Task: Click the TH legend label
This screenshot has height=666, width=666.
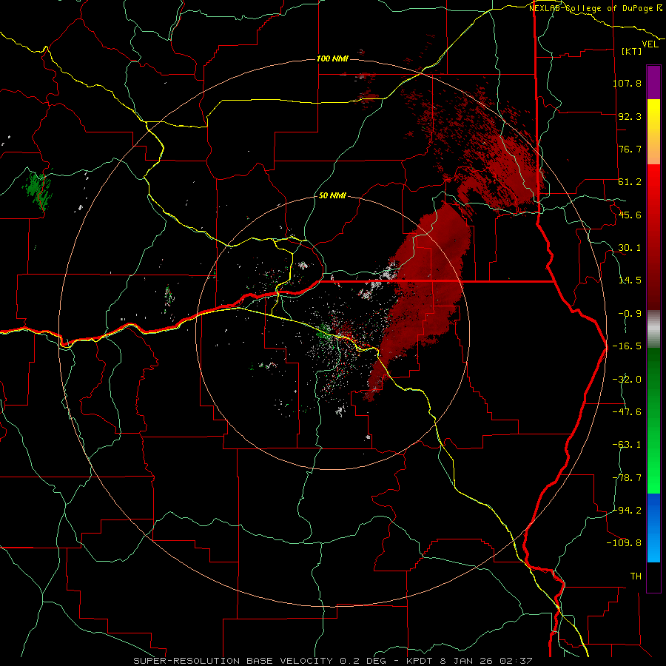Action: 636,576
